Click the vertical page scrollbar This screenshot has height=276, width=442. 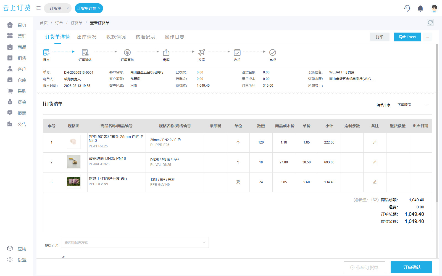(437, 123)
